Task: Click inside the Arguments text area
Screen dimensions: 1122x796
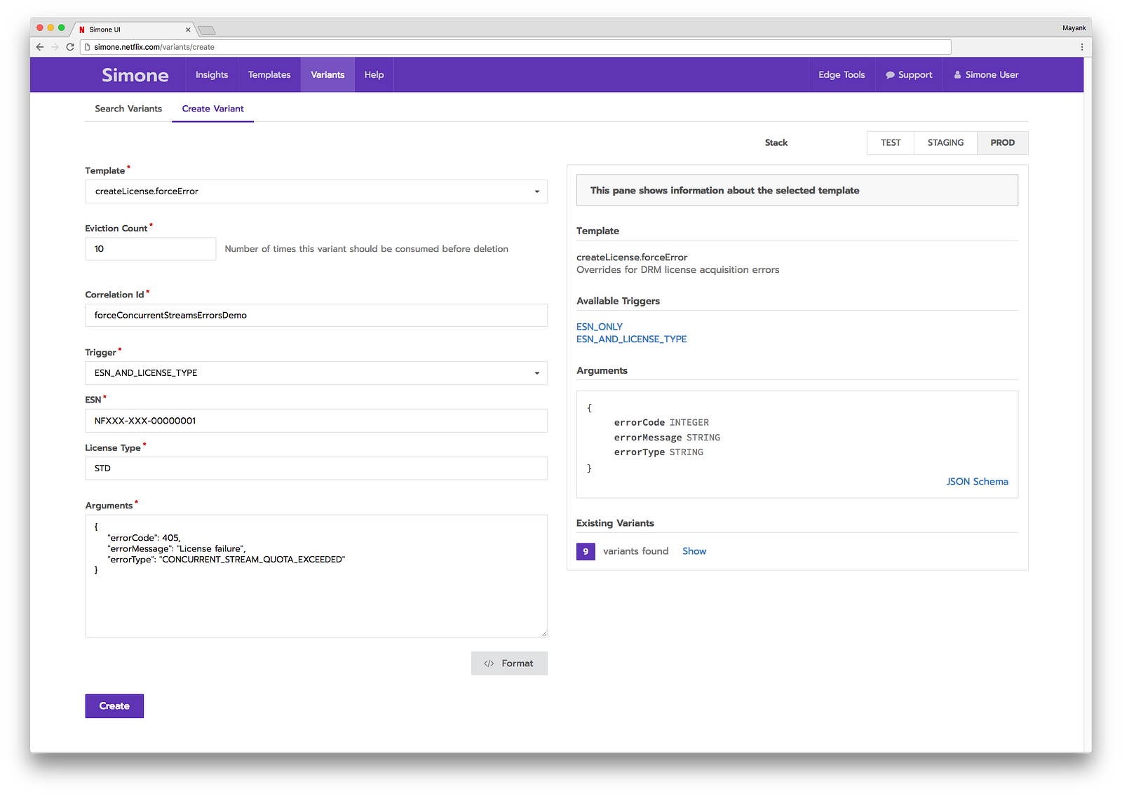Action: coord(316,576)
